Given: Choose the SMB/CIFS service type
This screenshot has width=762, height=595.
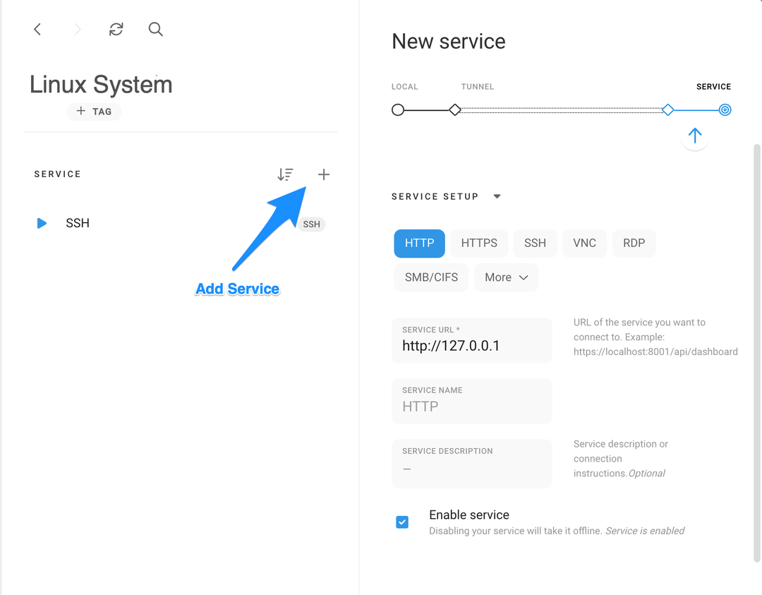Looking at the screenshot, I should point(430,277).
